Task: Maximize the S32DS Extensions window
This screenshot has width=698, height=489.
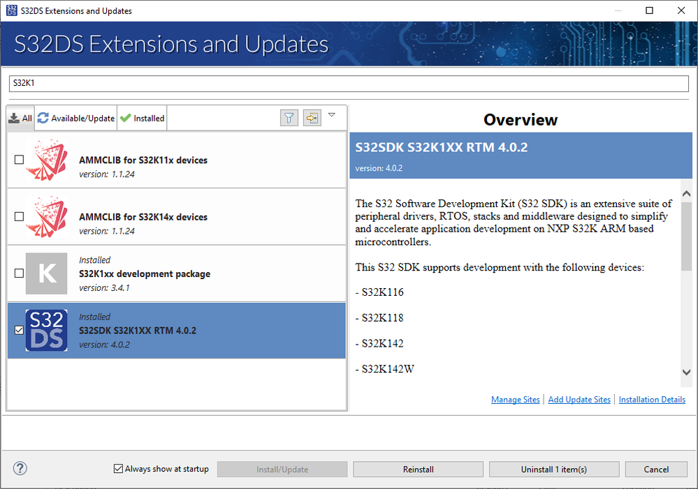Action: pyautogui.click(x=650, y=10)
